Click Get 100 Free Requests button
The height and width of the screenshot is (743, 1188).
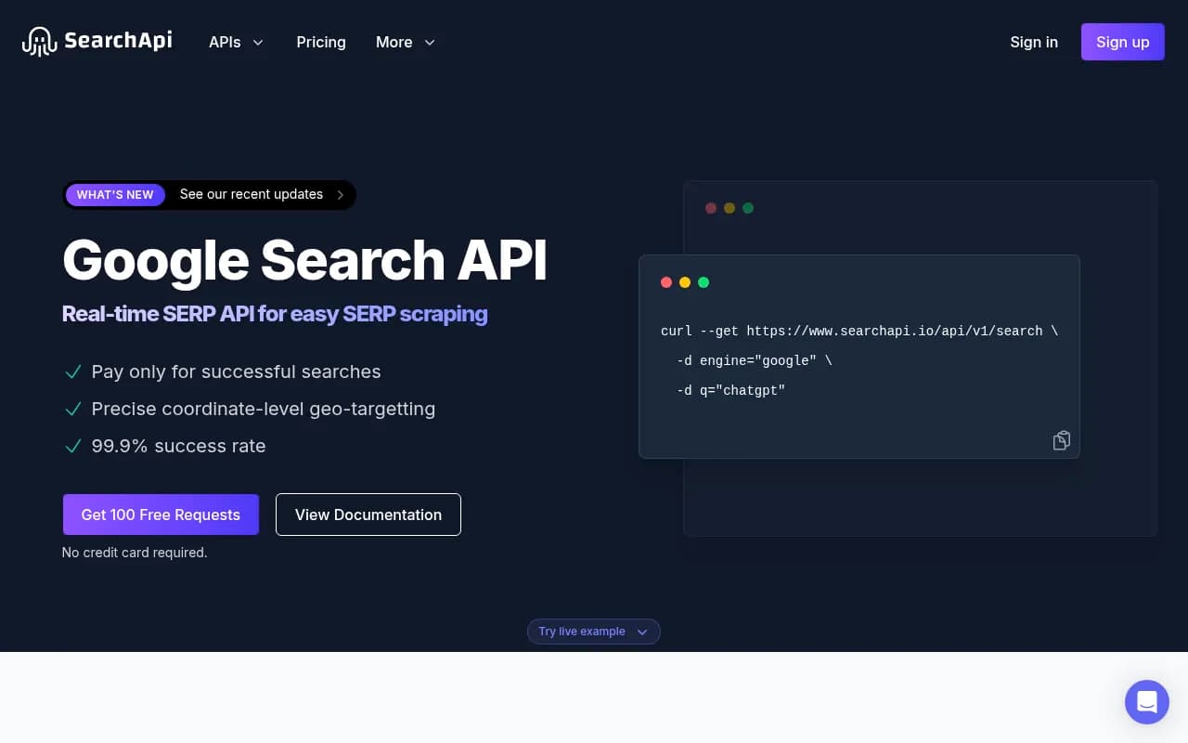point(161,515)
